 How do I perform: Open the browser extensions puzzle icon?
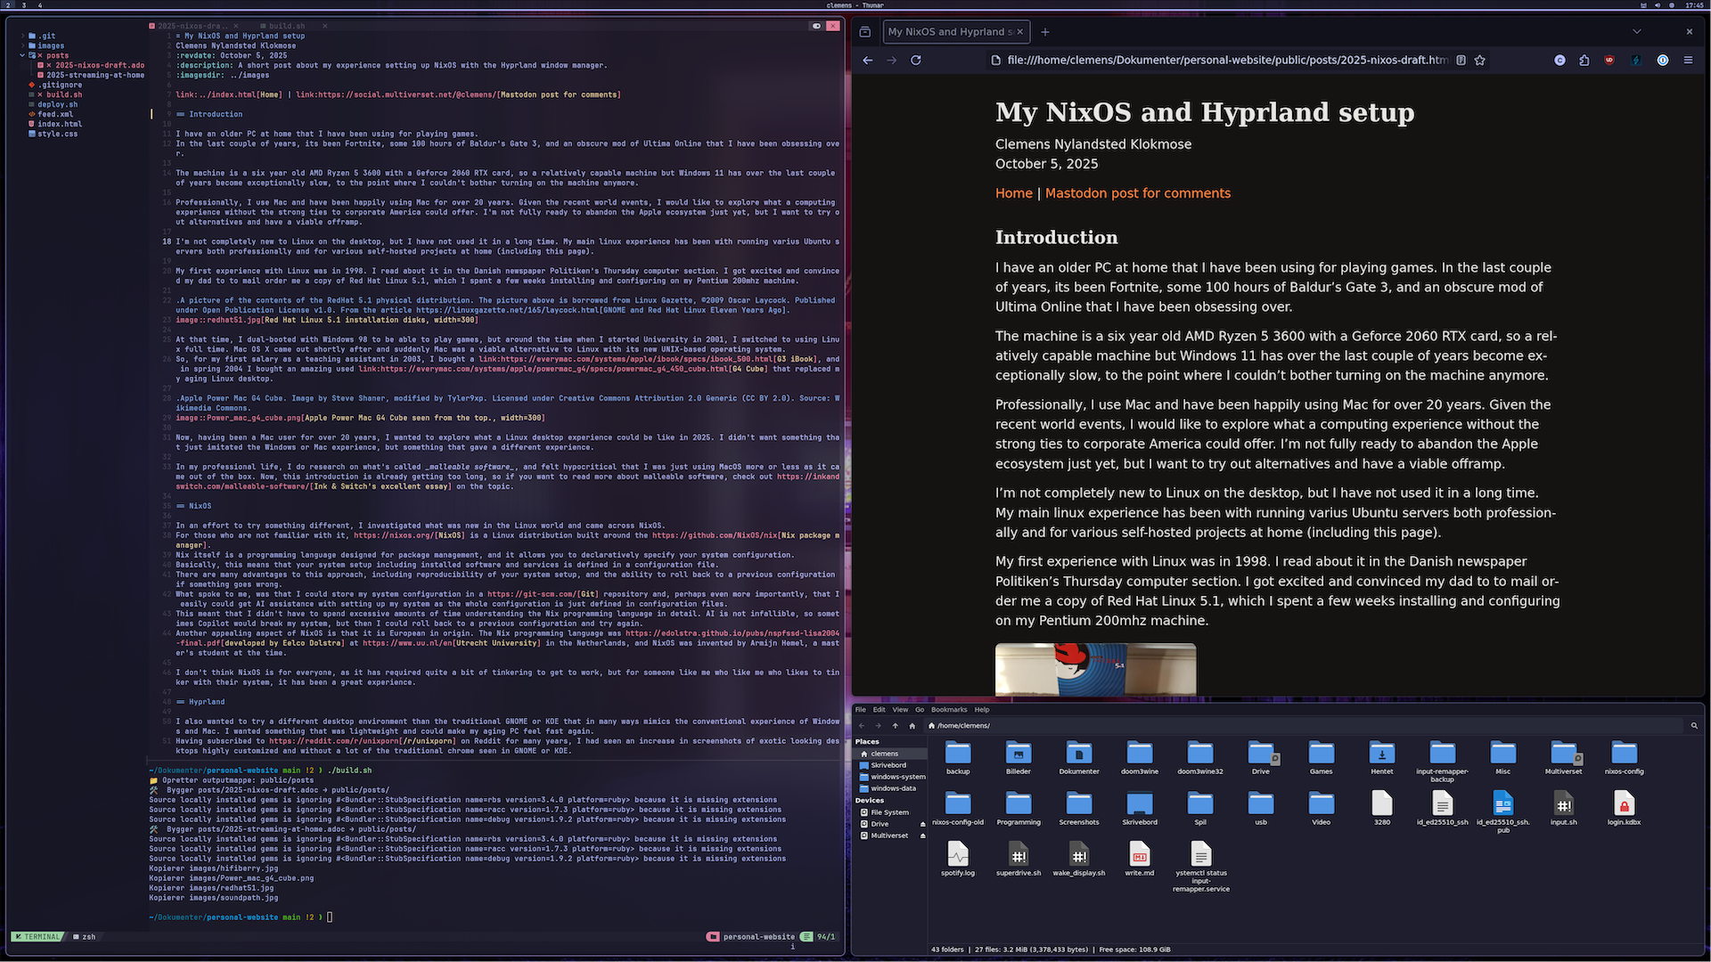click(1584, 61)
